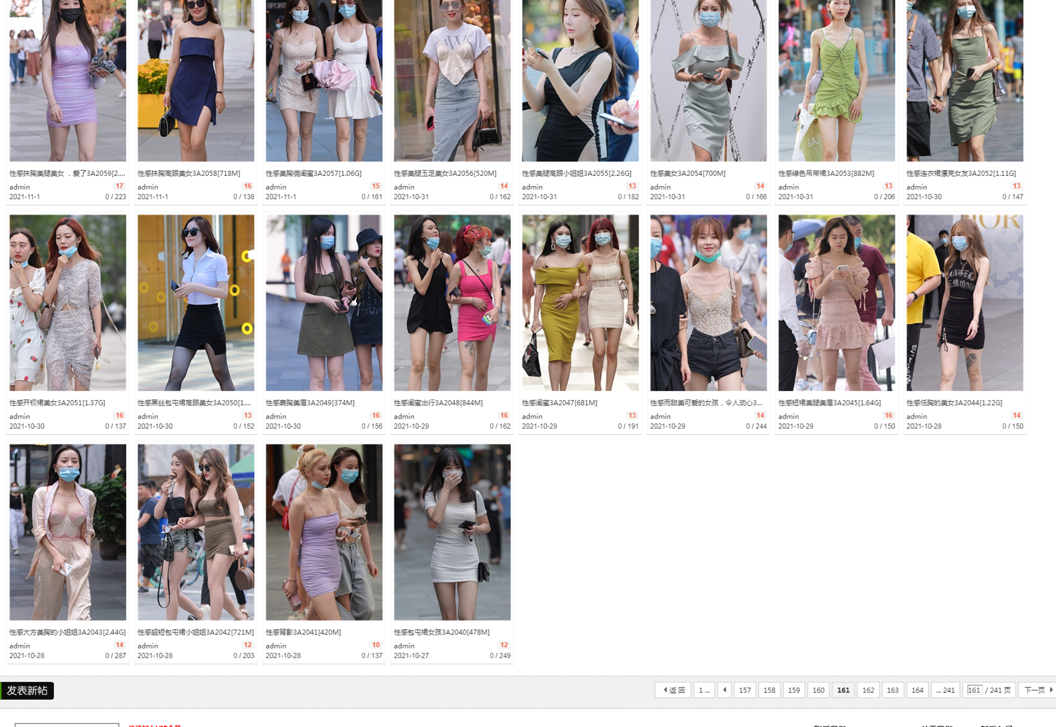The image size is (1056, 727).
Task: Click the 返回 back button in pagination
Action: 674,690
